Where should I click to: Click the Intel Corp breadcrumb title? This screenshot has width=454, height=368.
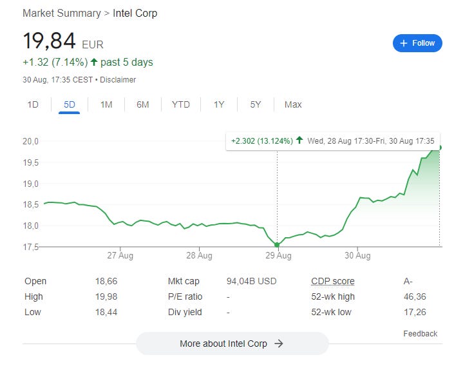point(135,13)
